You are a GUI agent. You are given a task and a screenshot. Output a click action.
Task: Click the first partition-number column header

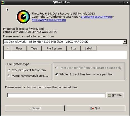7,48
